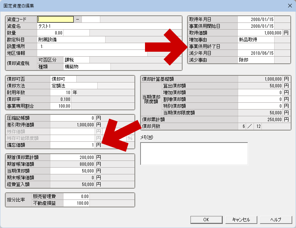This screenshot has height=228, width=296.
Task: Click the 増加事由 field showing 新品取得
Action: pyautogui.click(x=256, y=39)
